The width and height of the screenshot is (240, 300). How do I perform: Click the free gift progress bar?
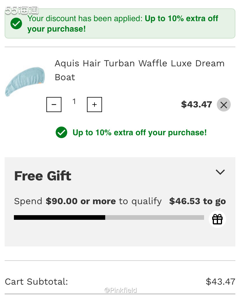point(109,217)
